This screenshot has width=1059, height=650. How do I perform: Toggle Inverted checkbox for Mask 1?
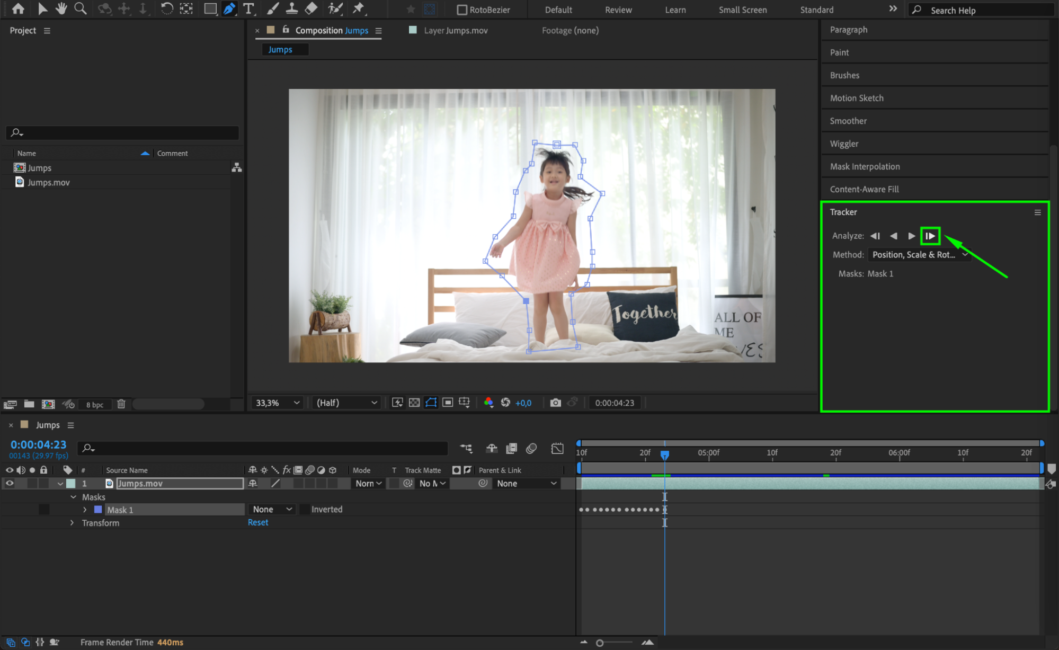click(305, 509)
